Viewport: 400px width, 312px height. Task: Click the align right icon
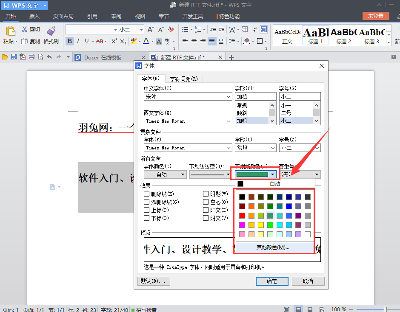[x=203, y=41]
